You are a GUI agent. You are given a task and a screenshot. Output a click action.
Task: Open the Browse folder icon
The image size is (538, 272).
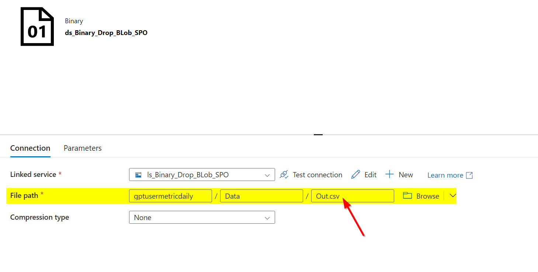(x=407, y=196)
